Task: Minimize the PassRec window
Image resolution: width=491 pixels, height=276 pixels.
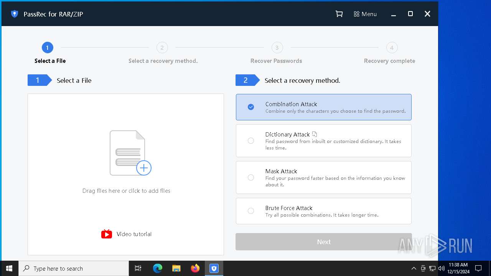Action: click(394, 14)
